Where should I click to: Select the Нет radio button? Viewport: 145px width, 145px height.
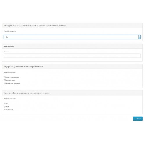(x=5, y=107)
